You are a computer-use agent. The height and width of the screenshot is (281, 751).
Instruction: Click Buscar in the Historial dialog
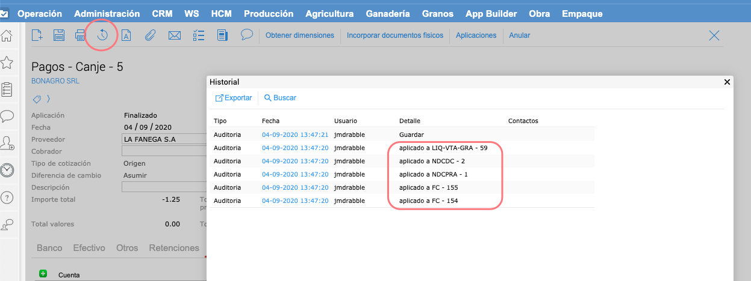coord(280,98)
